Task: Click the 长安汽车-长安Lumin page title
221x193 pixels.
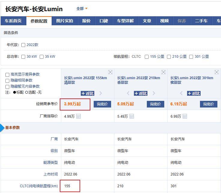Action: point(34,9)
